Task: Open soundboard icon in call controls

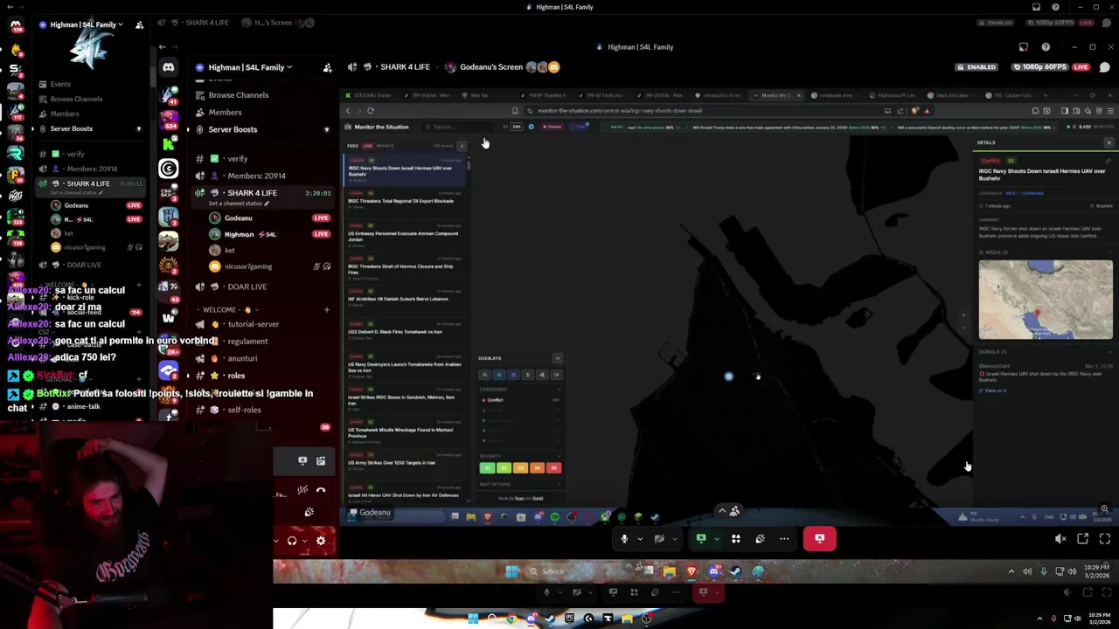Action: pos(760,539)
